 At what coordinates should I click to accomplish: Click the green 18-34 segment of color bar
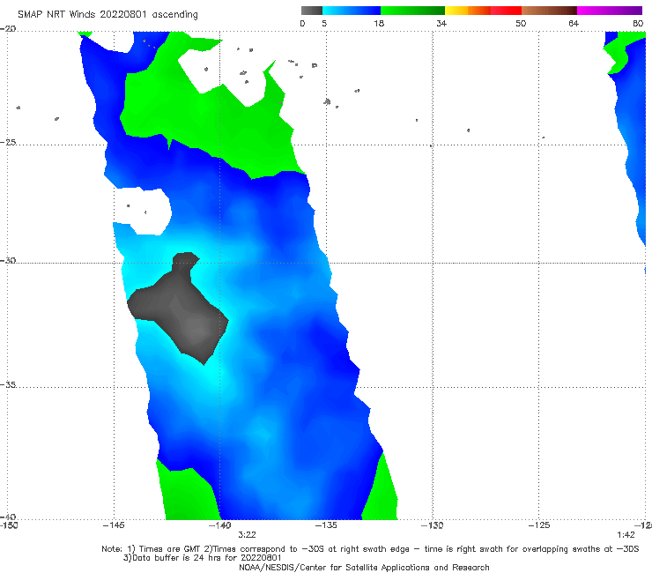[412, 11]
